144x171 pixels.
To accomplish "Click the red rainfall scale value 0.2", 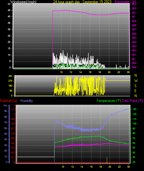I will pyautogui.click(x=13, y=153).
